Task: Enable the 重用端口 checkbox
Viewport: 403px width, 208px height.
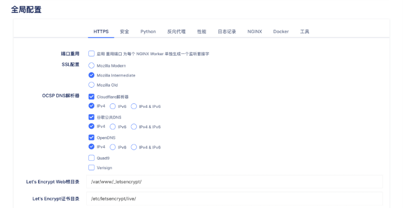Action: coord(91,53)
